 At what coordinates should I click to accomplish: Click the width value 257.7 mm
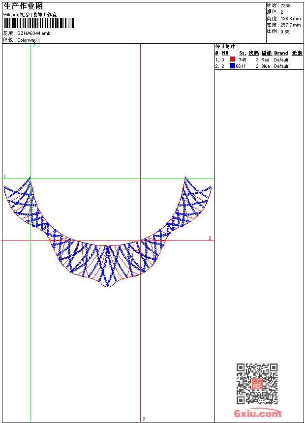290,25
